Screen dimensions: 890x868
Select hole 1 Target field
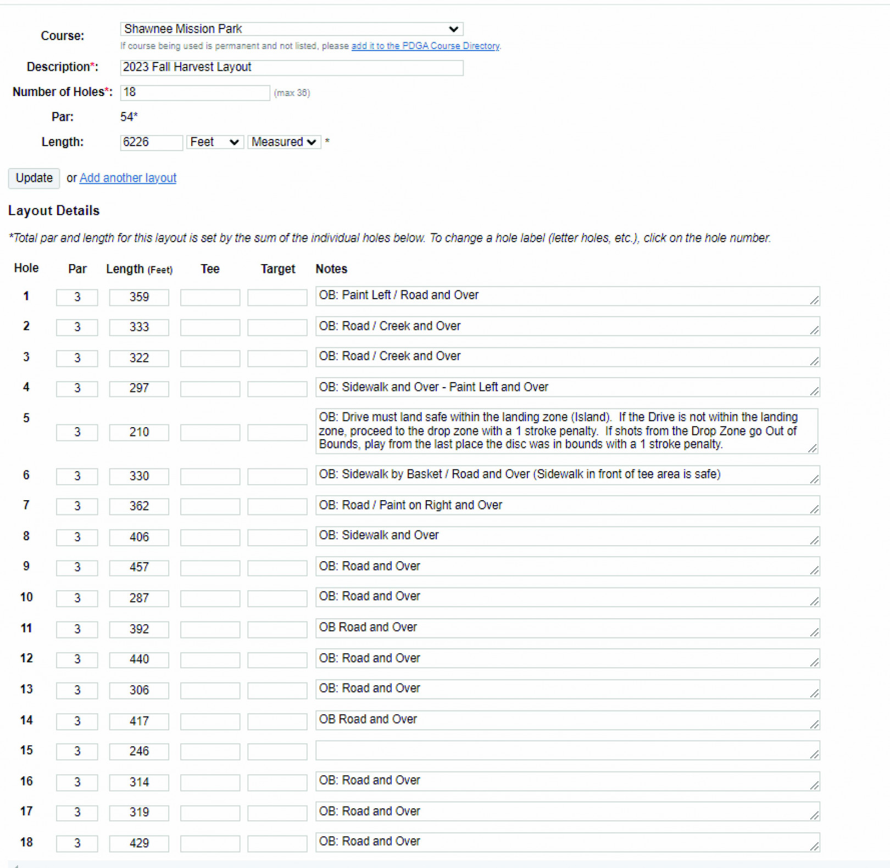tap(277, 297)
